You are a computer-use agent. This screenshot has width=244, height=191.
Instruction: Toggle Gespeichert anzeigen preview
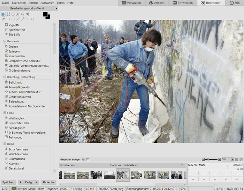[70, 159]
